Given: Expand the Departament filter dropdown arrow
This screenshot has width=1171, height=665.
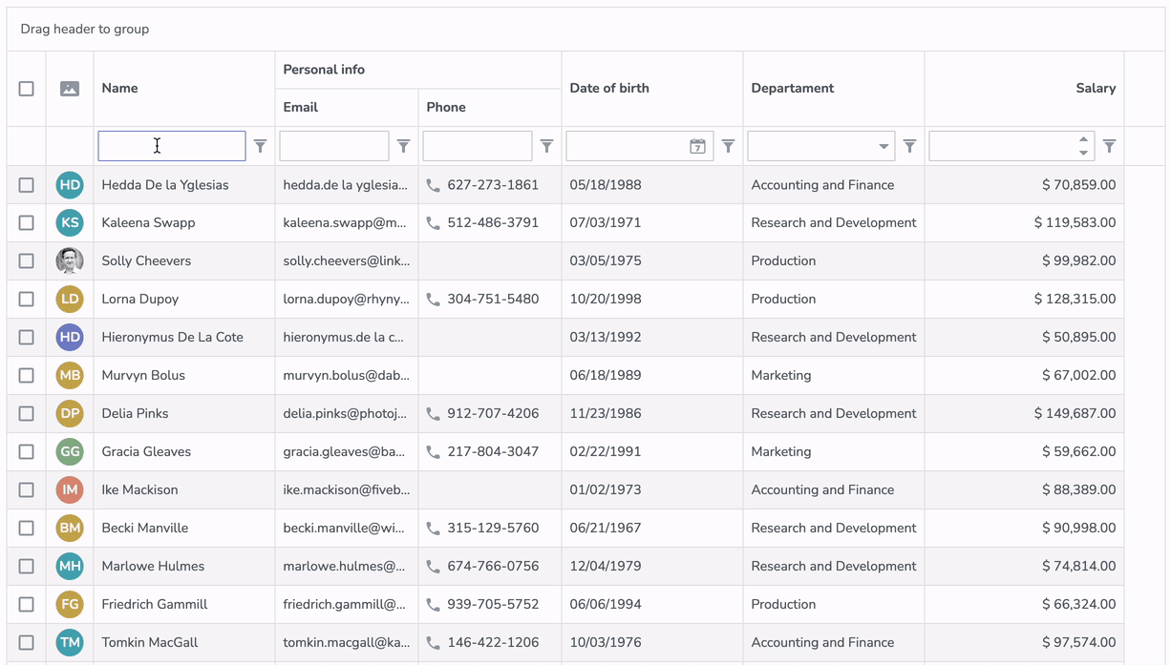Looking at the screenshot, I should pos(884,147).
